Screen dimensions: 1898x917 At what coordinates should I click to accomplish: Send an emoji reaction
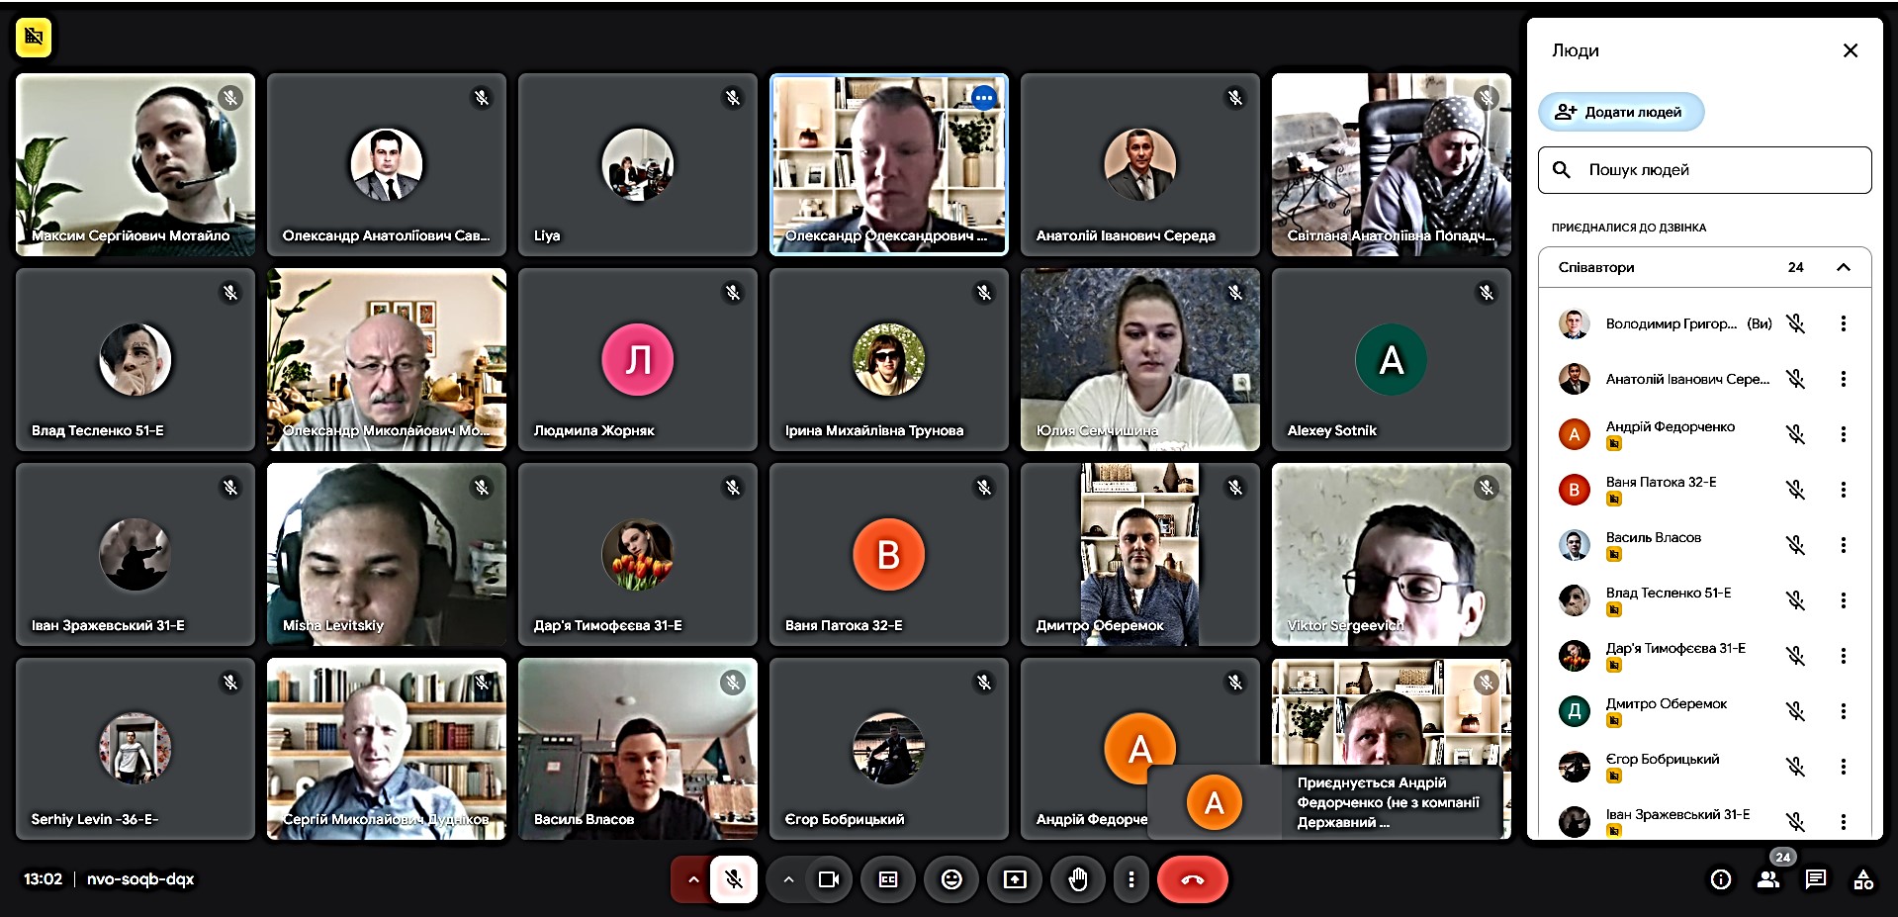(951, 879)
